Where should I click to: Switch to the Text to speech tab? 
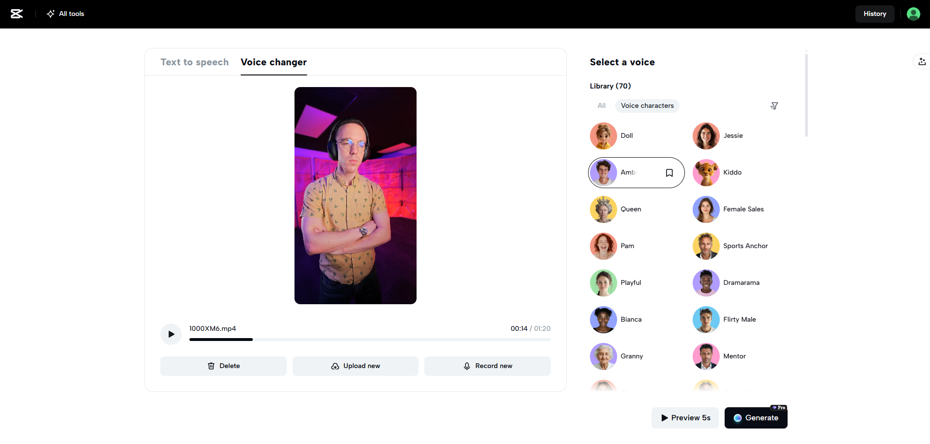[194, 62]
